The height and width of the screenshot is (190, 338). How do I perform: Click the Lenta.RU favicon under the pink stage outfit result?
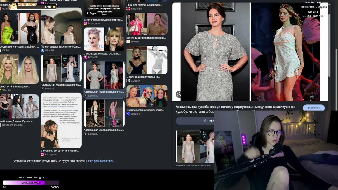coord(85,134)
